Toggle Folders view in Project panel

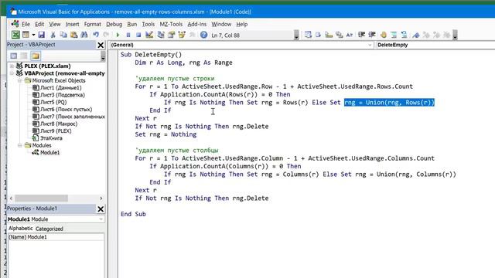(36, 56)
